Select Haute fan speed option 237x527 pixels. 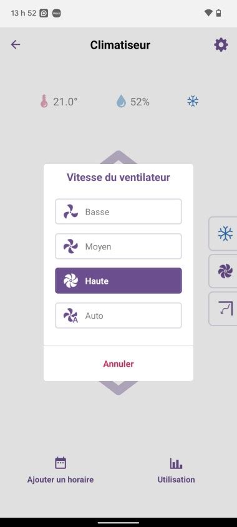click(x=119, y=281)
